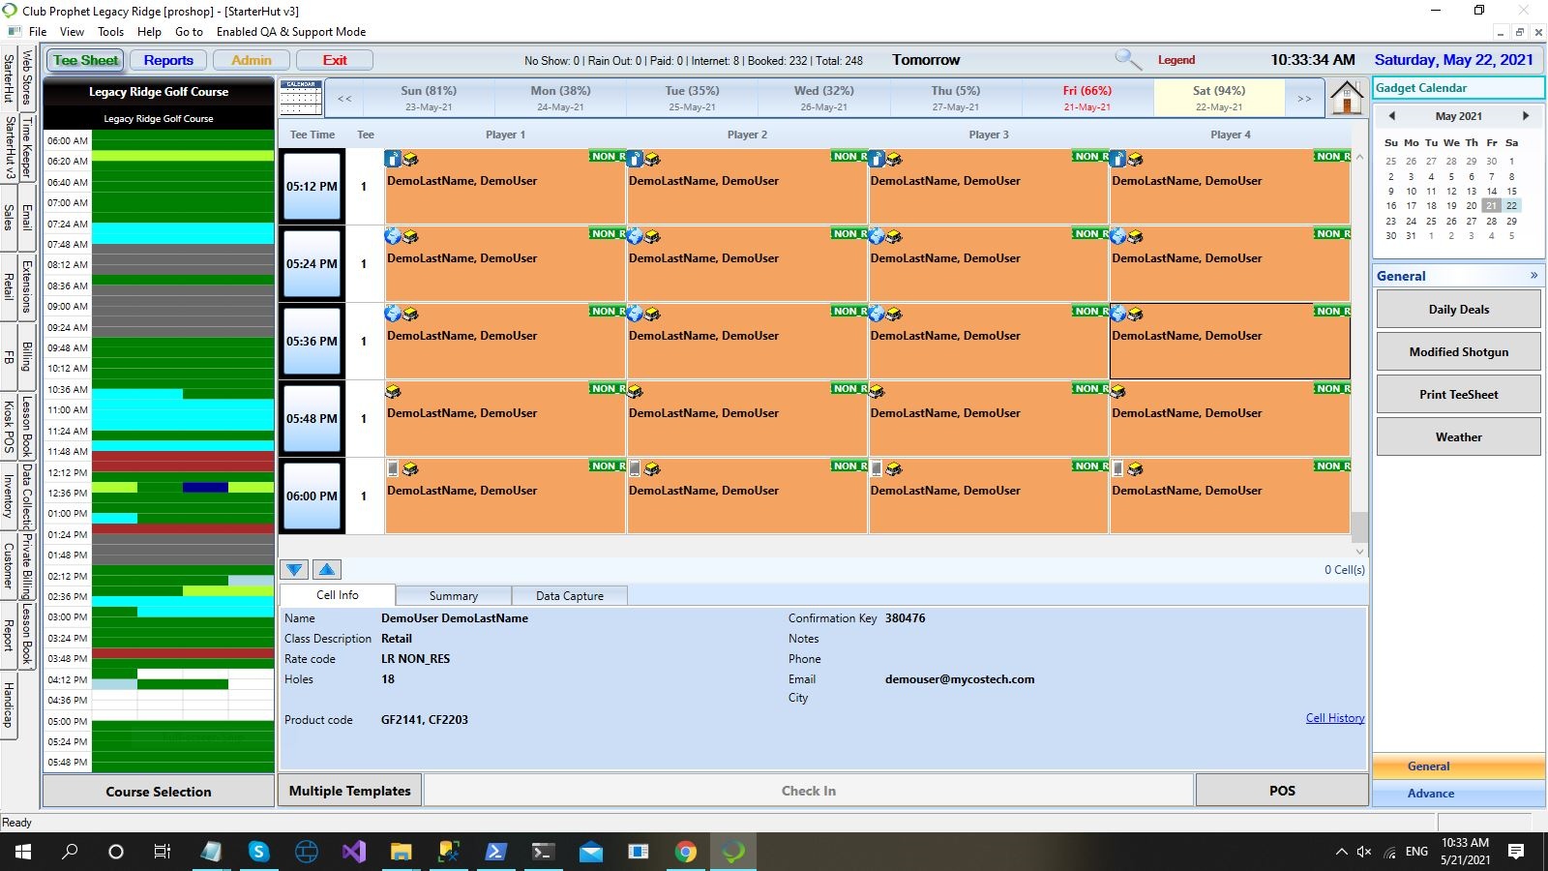The image size is (1548, 871).
Task: Open the calendar date picker icon
Action: tap(301, 98)
